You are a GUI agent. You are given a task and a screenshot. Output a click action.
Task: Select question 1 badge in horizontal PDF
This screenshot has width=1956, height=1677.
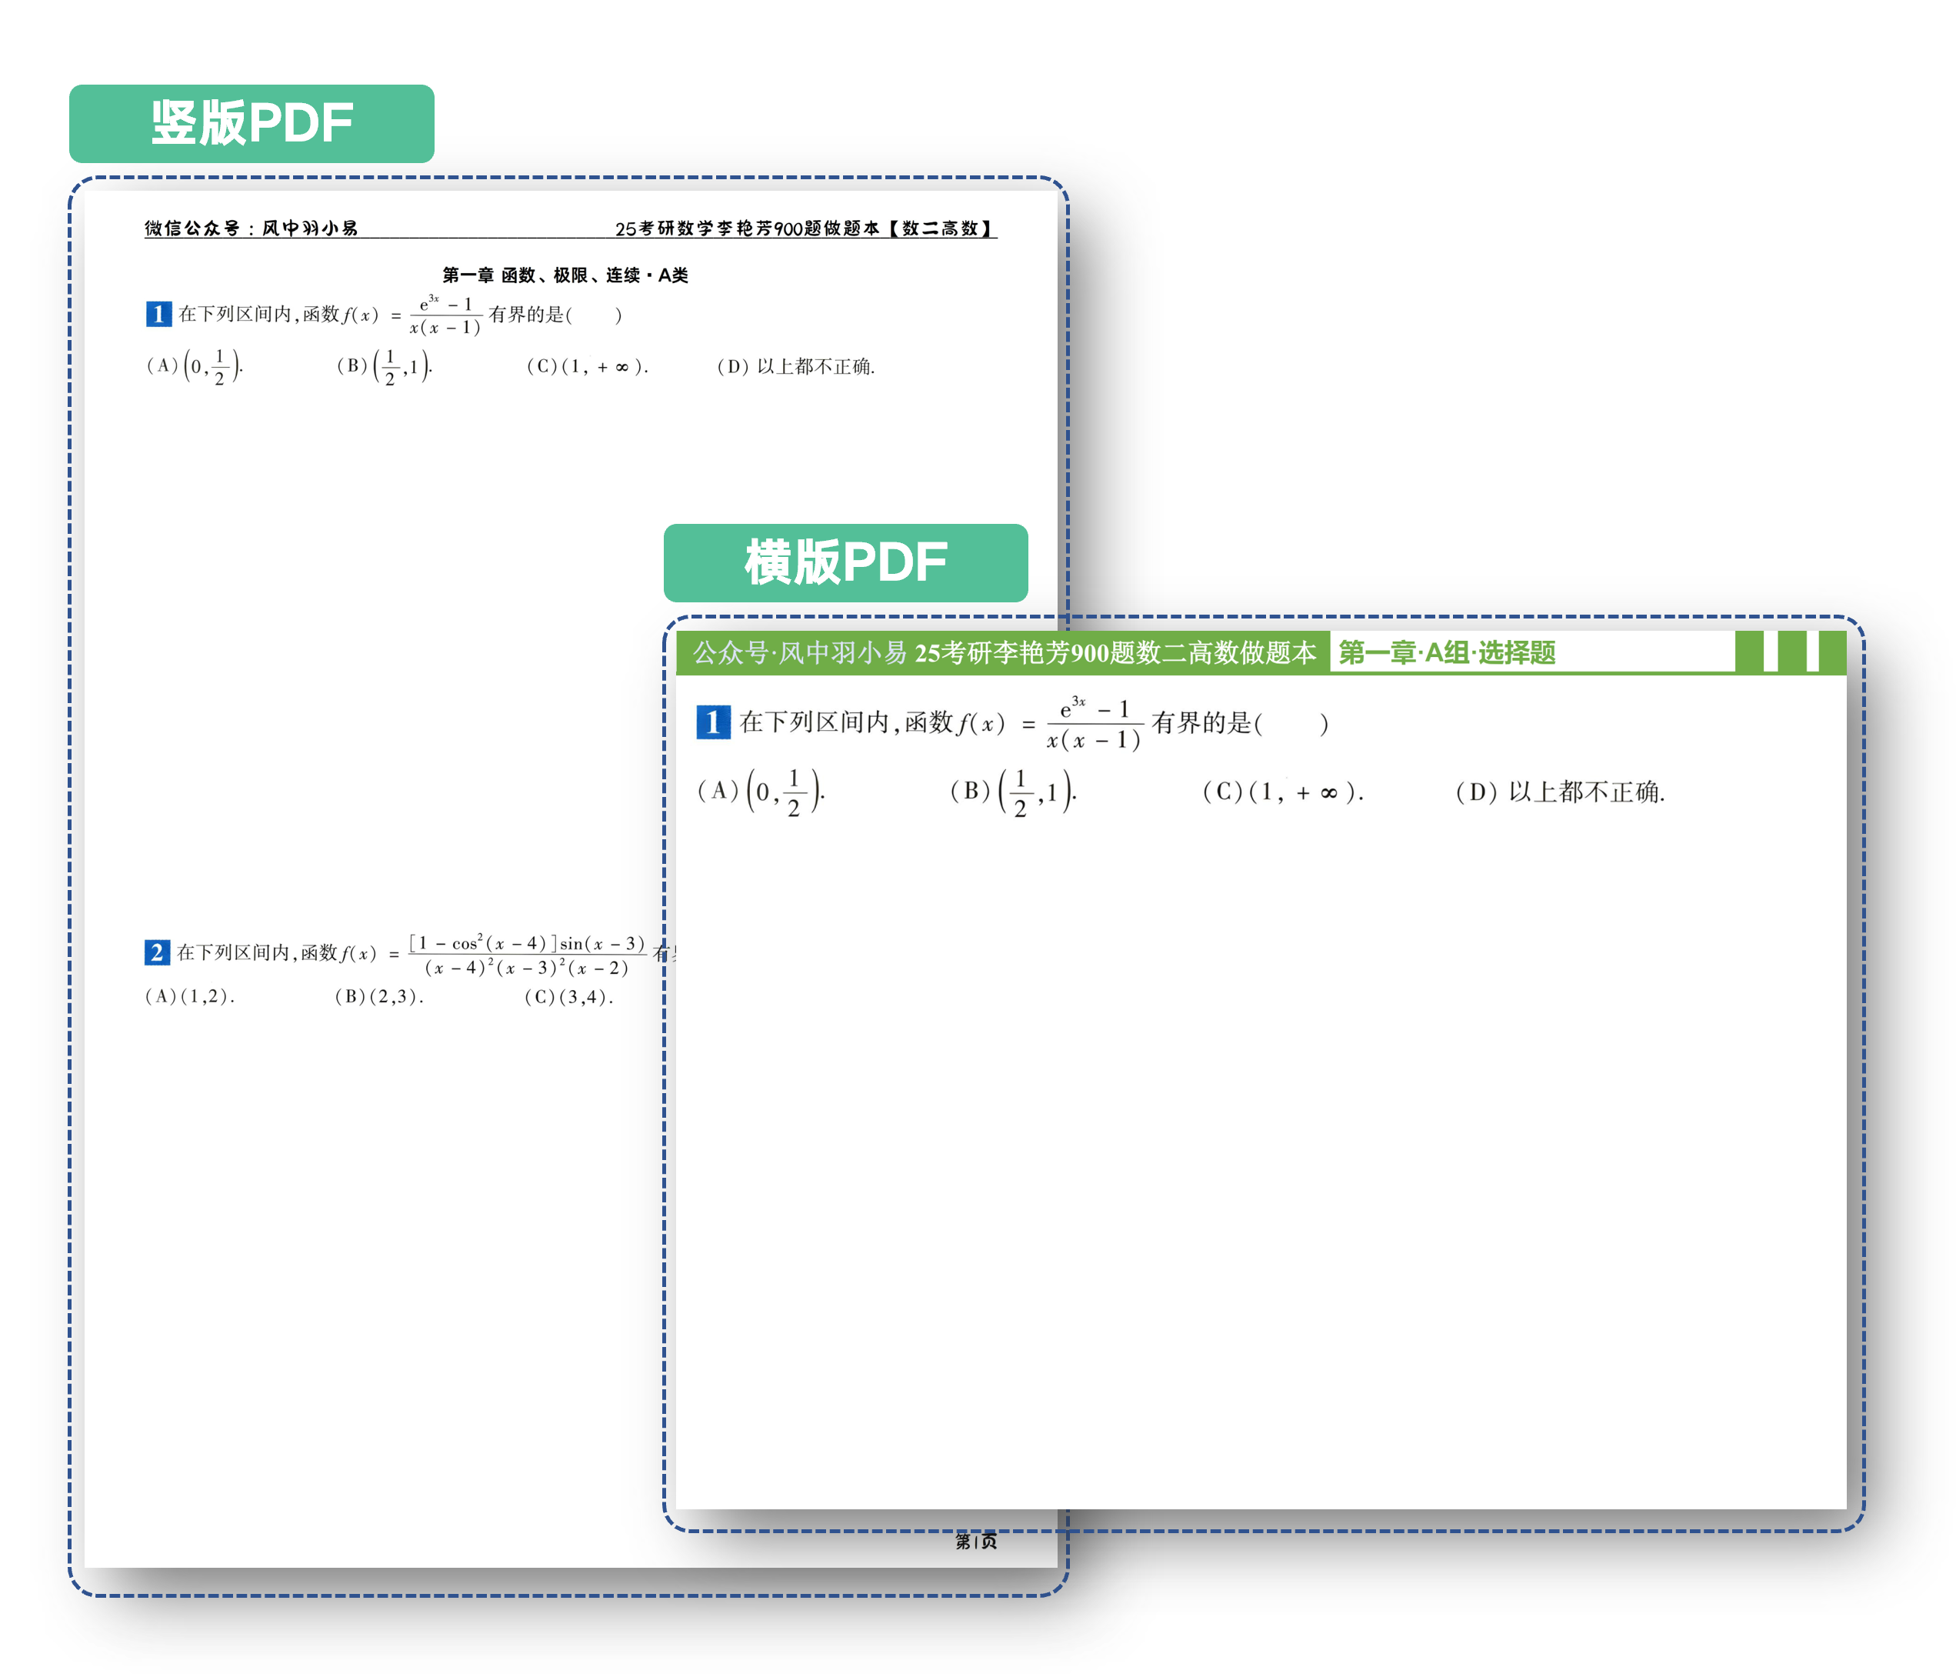pos(713,722)
